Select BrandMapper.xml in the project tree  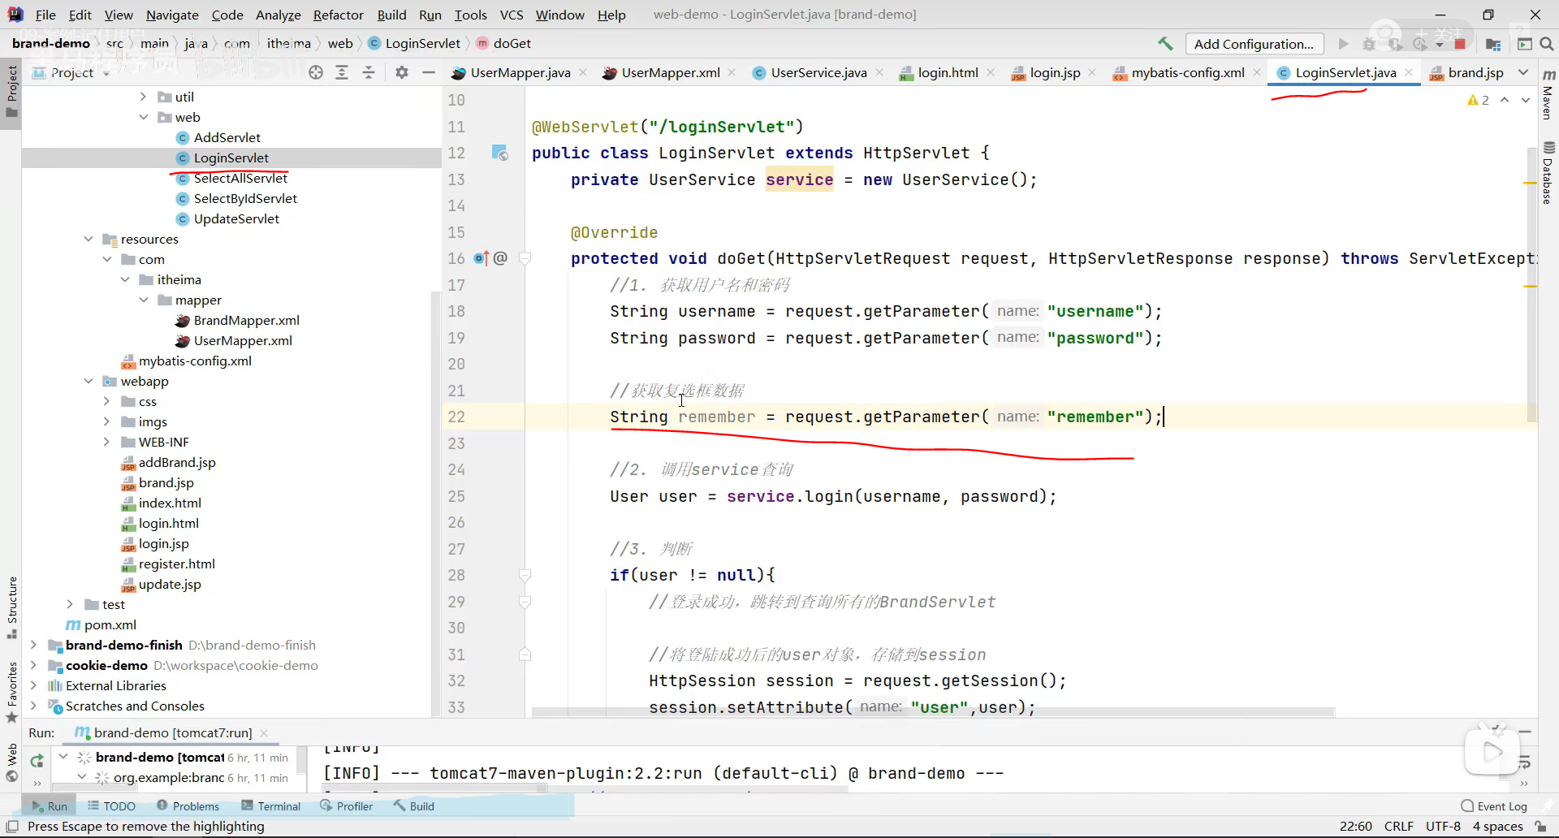(x=246, y=320)
